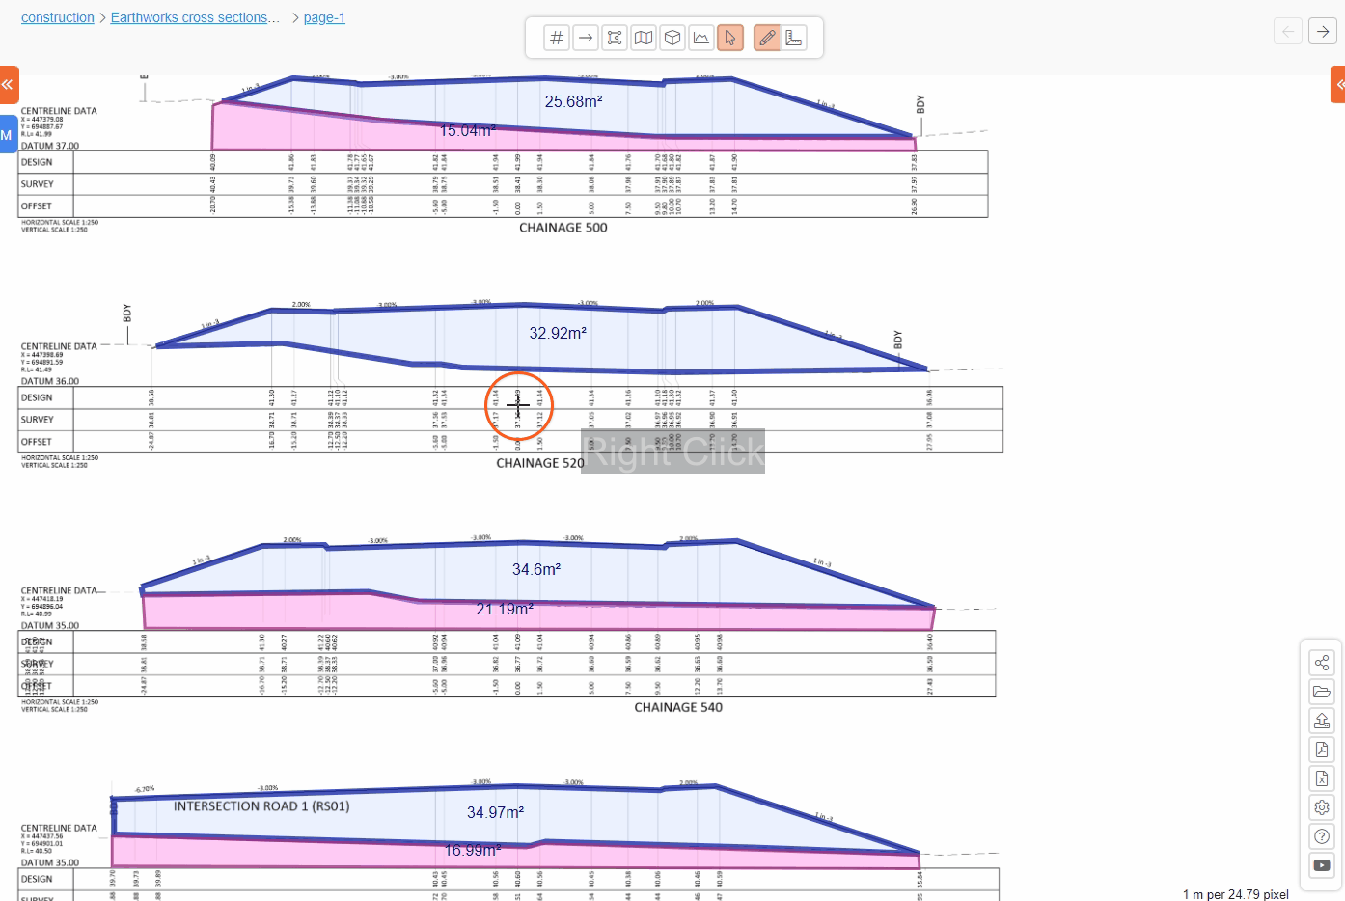Open the construction breadcrumb link
This screenshot has height=901, width=1345.
[58, 17]
